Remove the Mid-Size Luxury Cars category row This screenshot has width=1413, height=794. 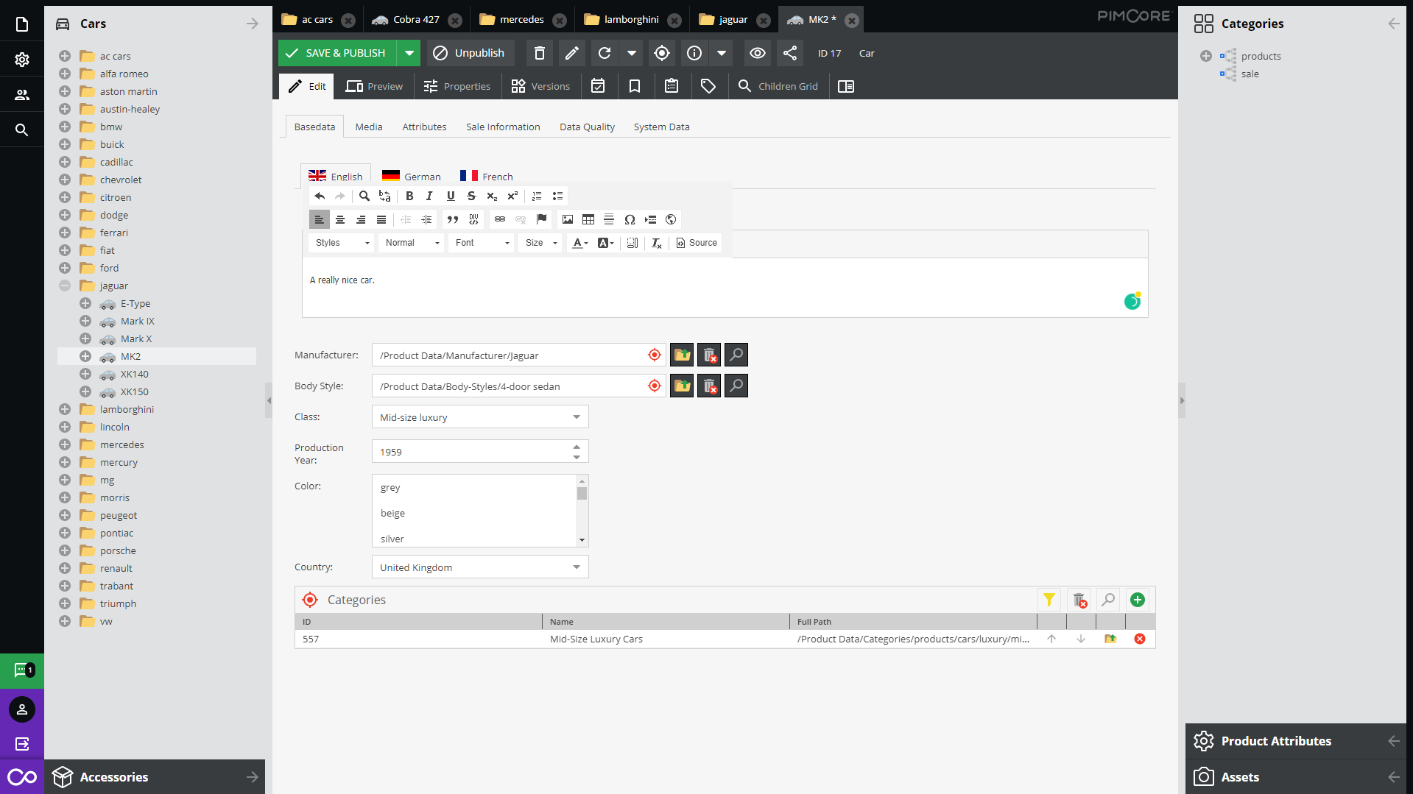coord(1140,639)
